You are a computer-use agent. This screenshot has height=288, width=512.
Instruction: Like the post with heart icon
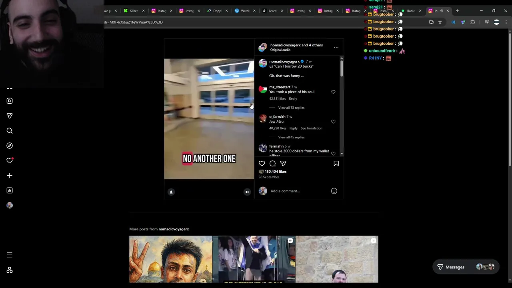pyautogui.click(x=262, y=163)
